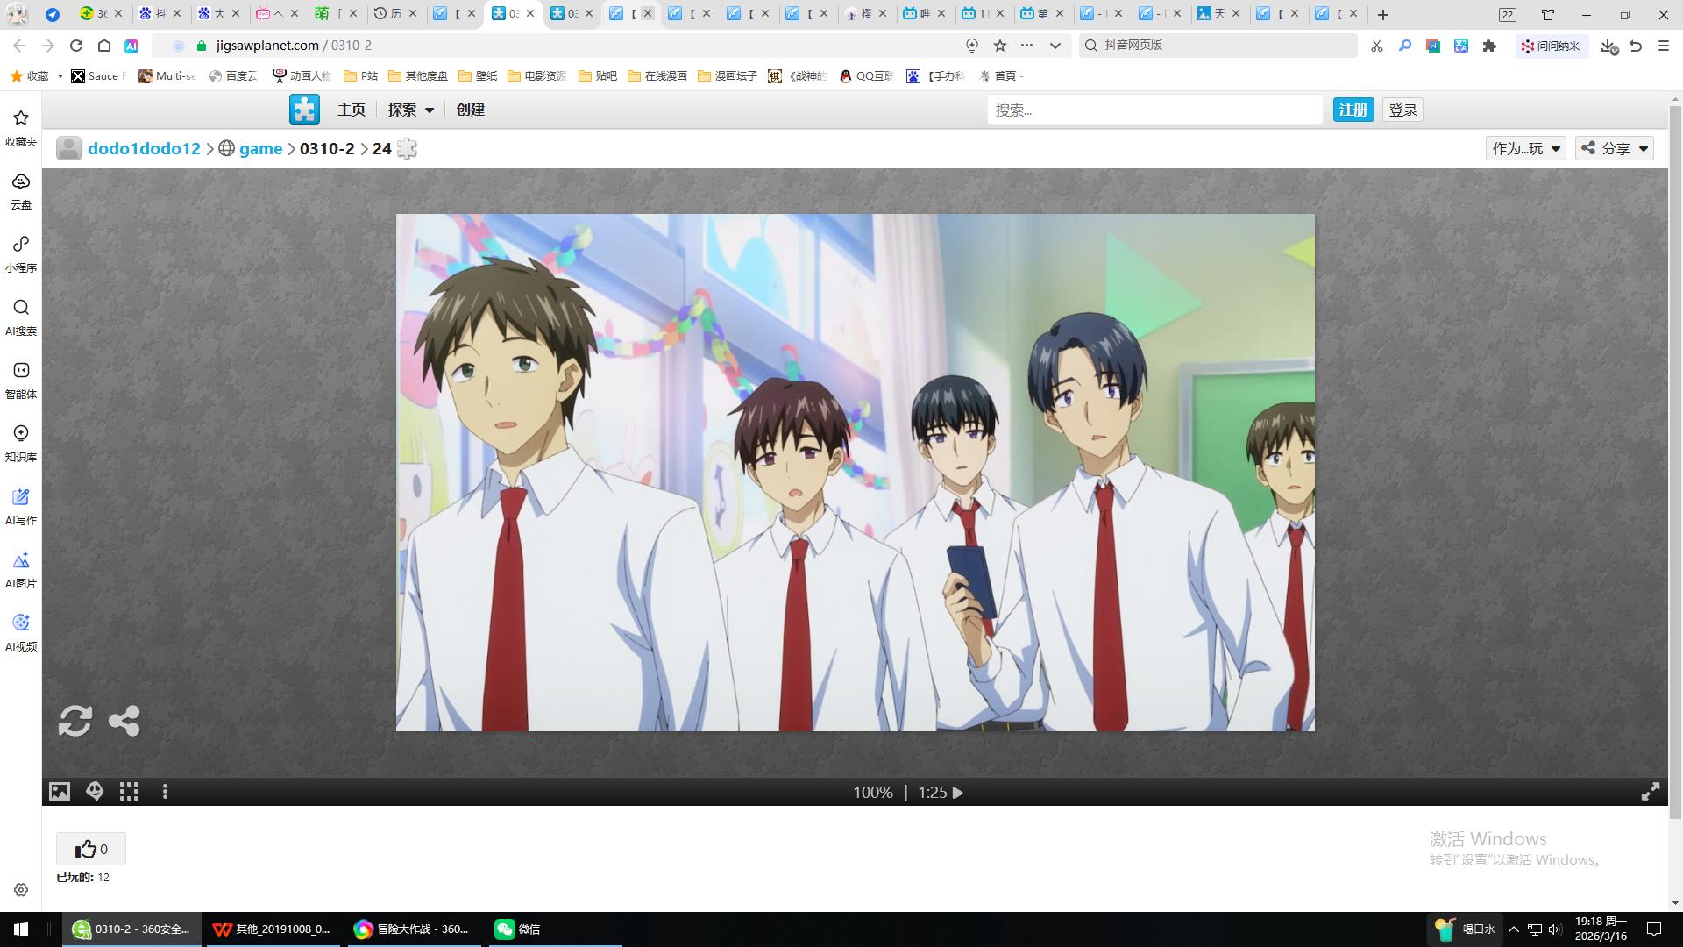The image size is (1683, 947).
Task: Toggle the ghost image icon
Action: tap(95, 792)
